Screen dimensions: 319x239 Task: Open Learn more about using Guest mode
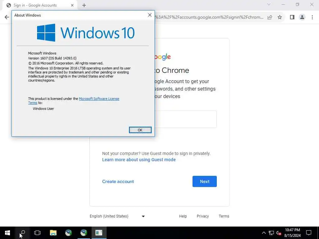click(x=139, y=160)
